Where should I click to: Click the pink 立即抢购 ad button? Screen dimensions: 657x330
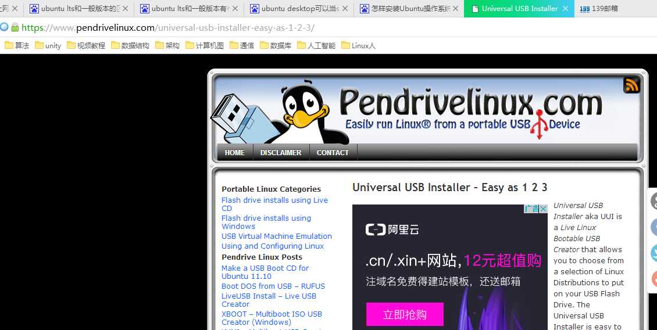coord(405,314)
